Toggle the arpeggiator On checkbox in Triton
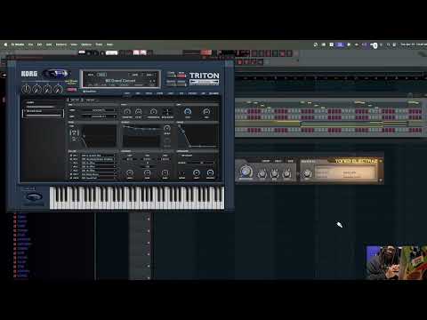 click(180, 156)
